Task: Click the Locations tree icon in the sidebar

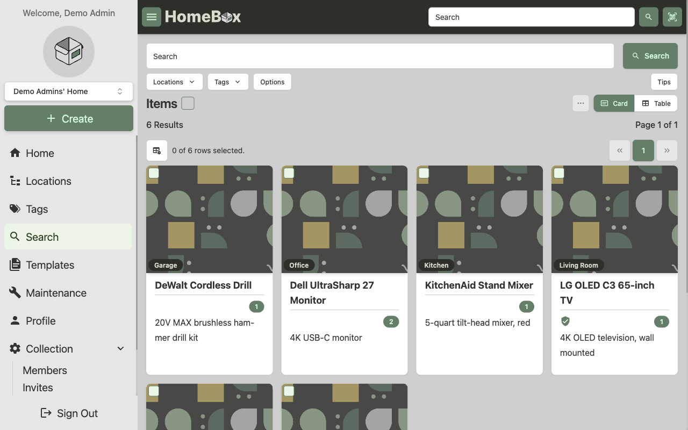Action: pos(15,181)
